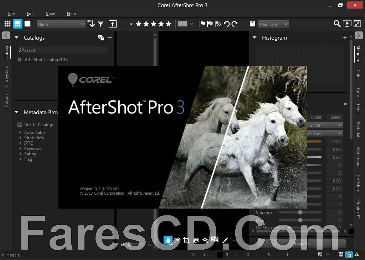Open the color label dropdown arrow
The height and width of the screenshot is (260, 365).
pyautogui.click(x=191, y=24)
